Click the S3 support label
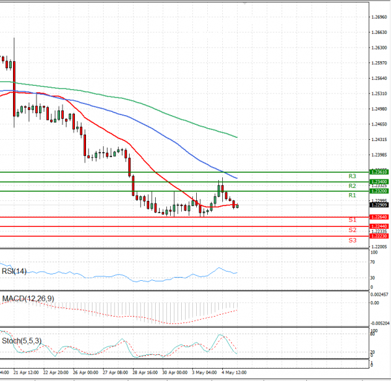Image resolution: width=391 pixels, height=381 pixels. click(x=353, y=240)
